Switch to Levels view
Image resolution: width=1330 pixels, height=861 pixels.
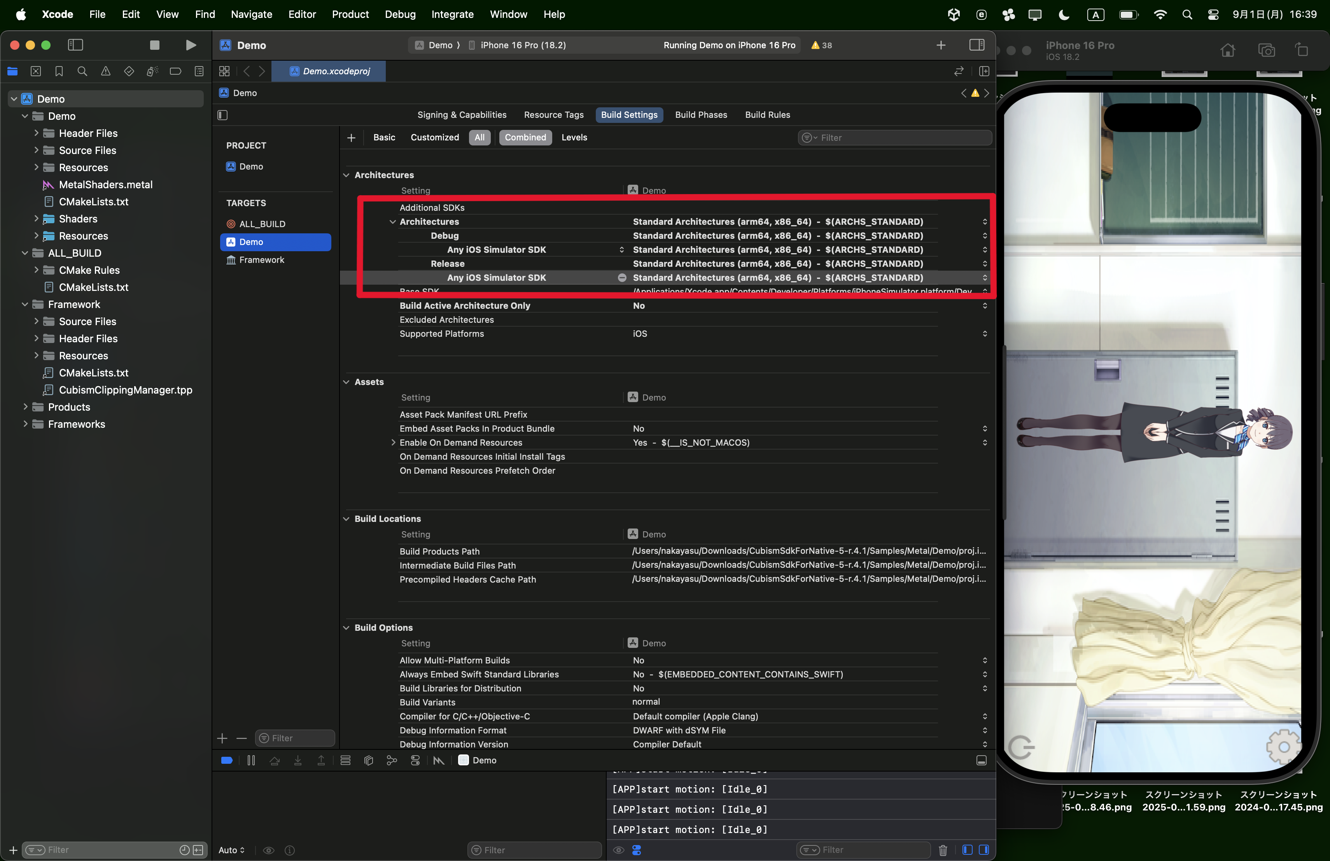(574, 137)
